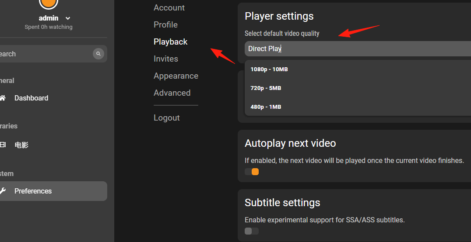Open the 电影 library label
Viewport: 471px width, 242px height.
[x=21, y=145]
